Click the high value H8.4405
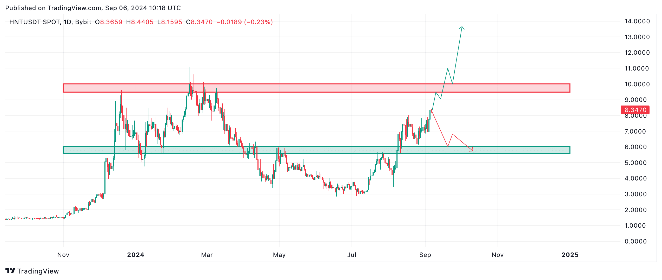662x280 pixels. pos(140,22)
